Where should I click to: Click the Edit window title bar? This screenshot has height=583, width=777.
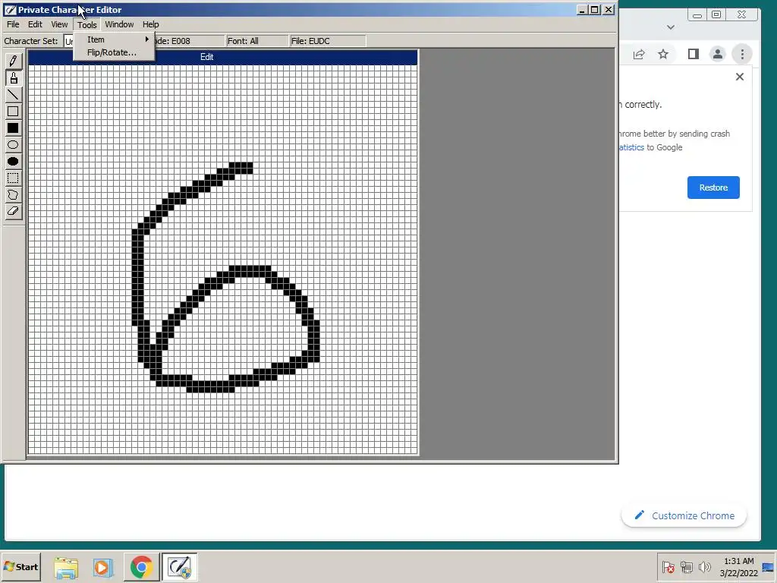coord(222,57)
